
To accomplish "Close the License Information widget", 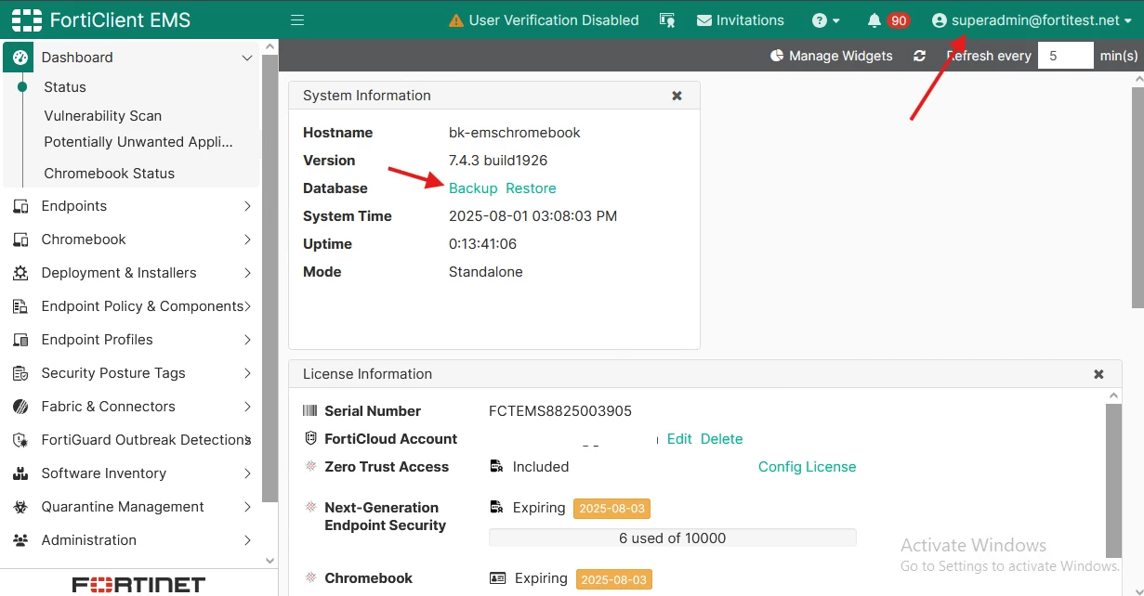I will tap(1098, 374).
